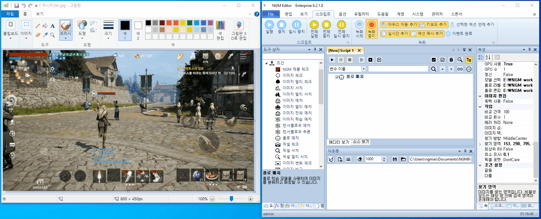Pick the red color swatch in Paint palette
541x219 pixels.
coord(176,23)
